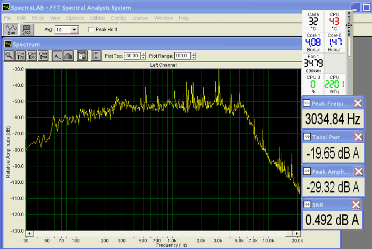Open the spectrum plot options icon

82,55
